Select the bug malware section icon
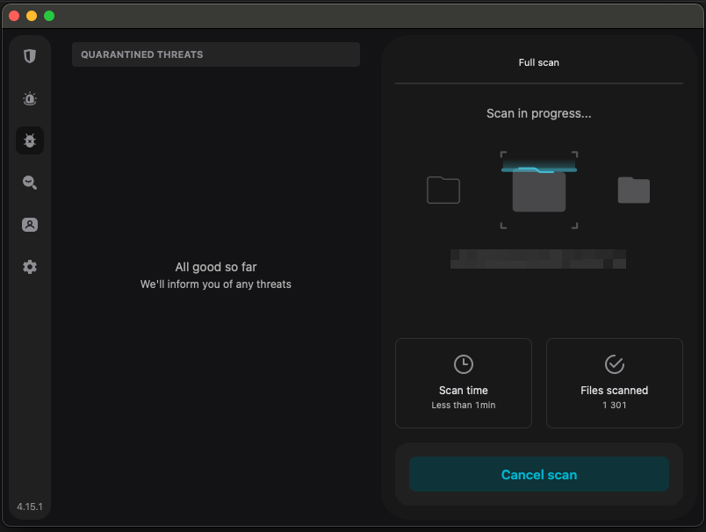The height and width of the screenshot is (532, 706). [30, 140]
